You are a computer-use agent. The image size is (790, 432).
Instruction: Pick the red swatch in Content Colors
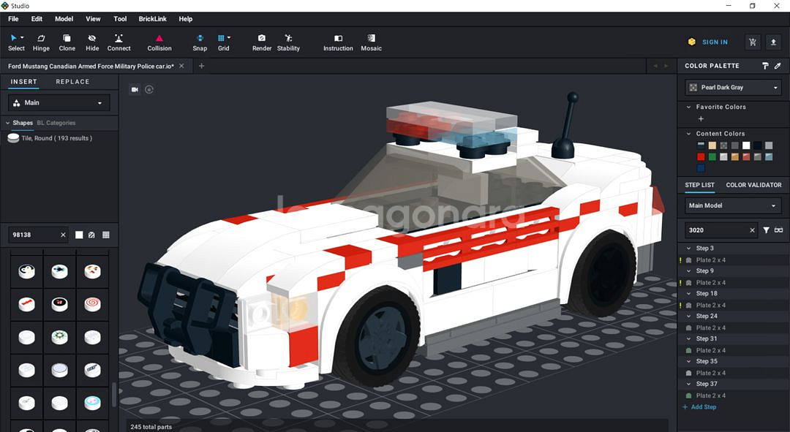coord(701,156)
